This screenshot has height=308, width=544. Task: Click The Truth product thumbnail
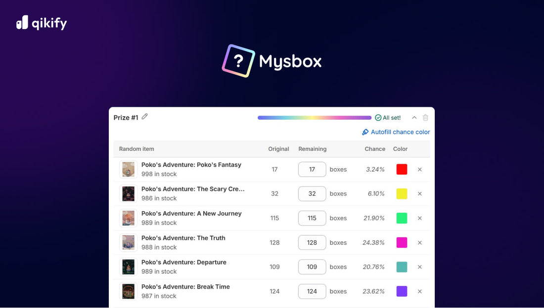pyautogui.click(x=129, y=242)
